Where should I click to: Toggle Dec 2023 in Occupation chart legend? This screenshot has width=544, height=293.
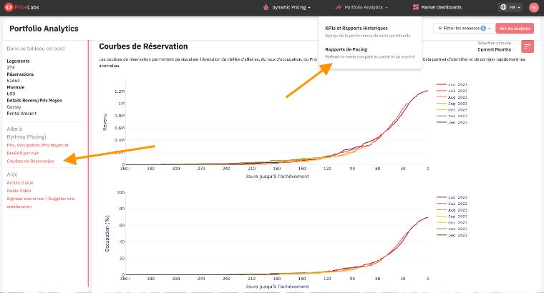(x=452, y=235)
